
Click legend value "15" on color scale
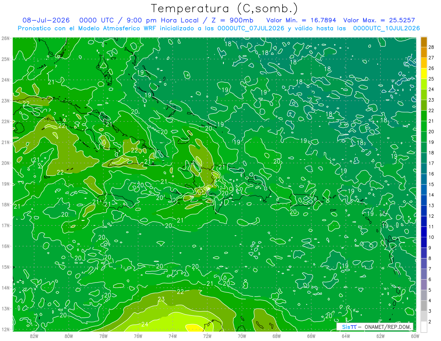pos(431,184)
